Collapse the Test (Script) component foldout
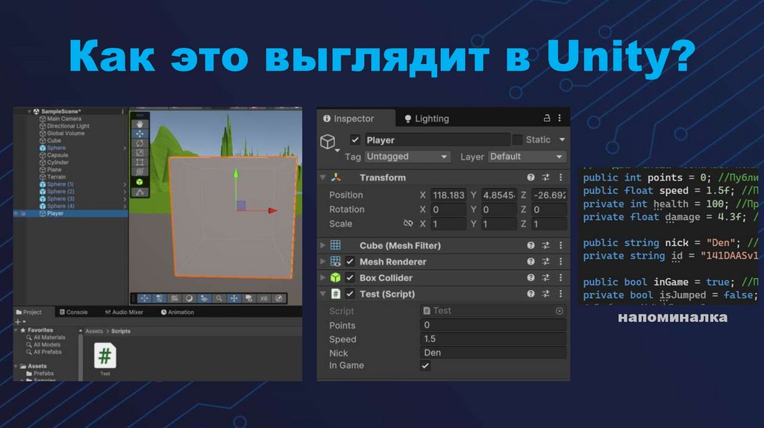This screenshot has height=428, width=764. point(322,294)
